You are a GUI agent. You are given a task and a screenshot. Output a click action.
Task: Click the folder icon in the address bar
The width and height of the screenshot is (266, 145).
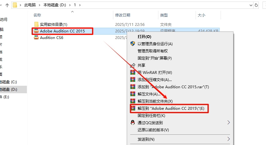tap(15, 5)
